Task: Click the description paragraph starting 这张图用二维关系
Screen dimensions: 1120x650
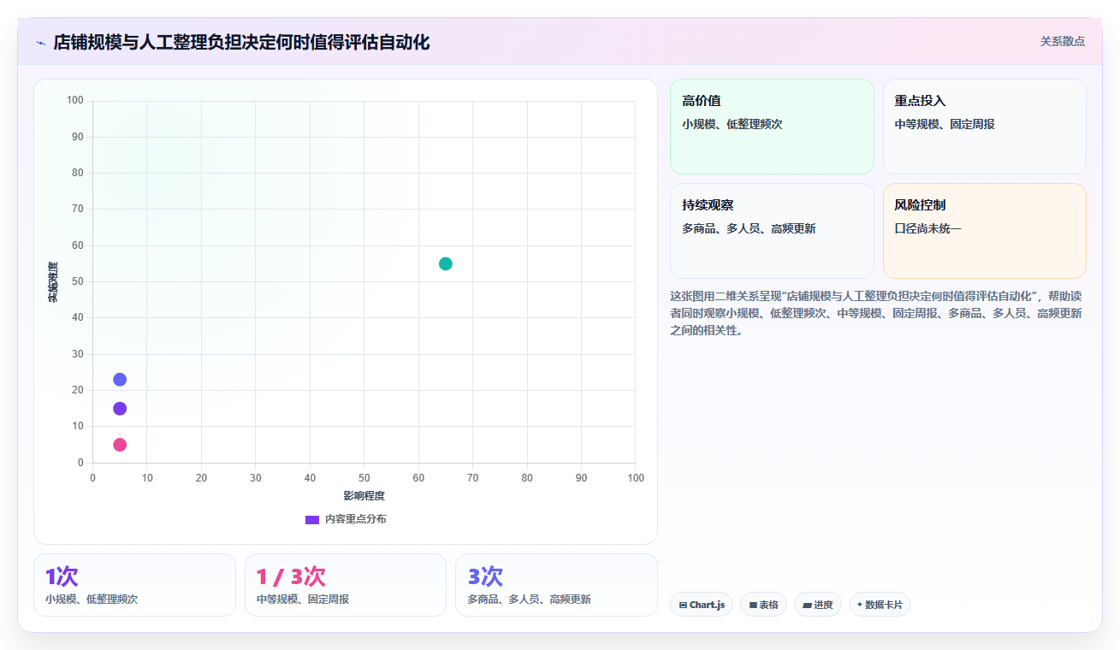Action: (x=878, y=313)
